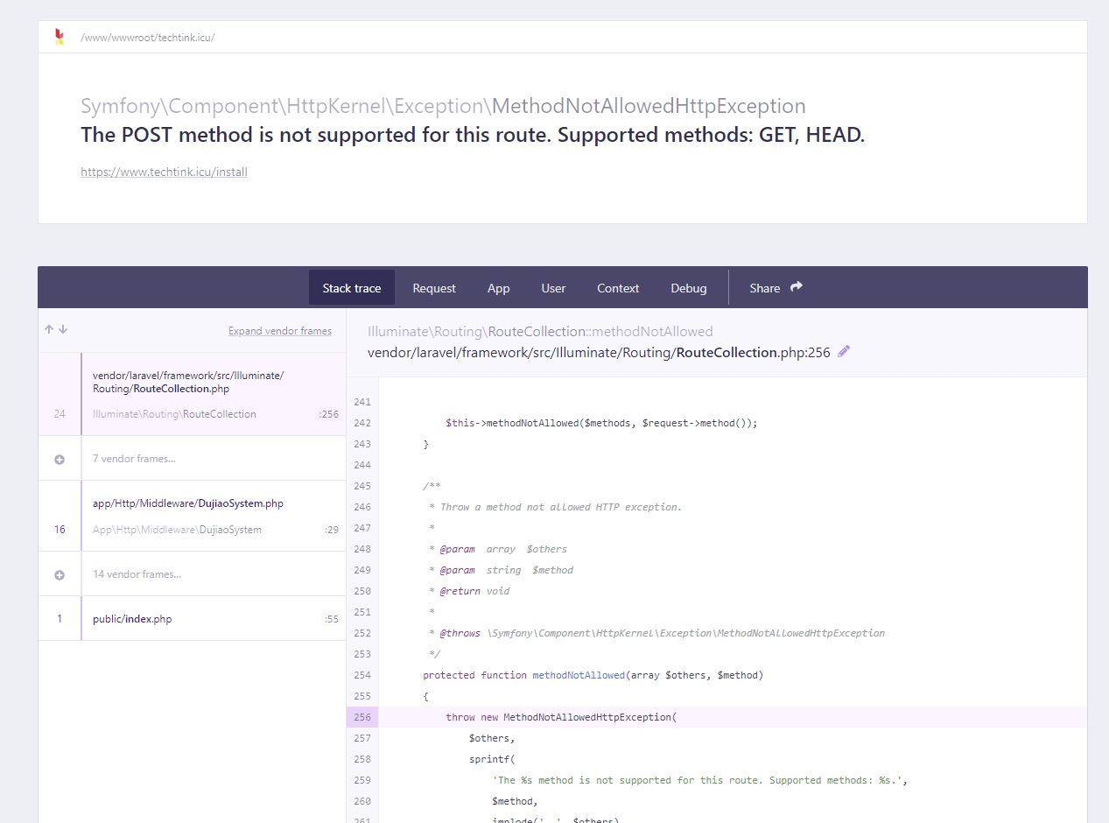Screen dimensions: 1109x823
Task: Switch to the Context tab
Action: pos(618,287)
